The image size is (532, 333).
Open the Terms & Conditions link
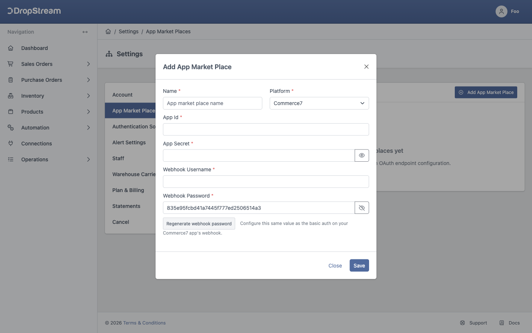pyautogui.click(x=144, y=323)
